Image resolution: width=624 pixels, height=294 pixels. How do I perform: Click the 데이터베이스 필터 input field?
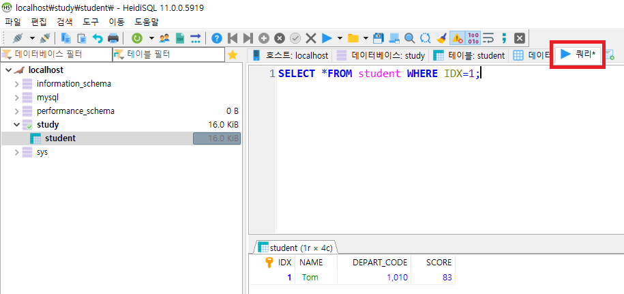click(57, 55)
